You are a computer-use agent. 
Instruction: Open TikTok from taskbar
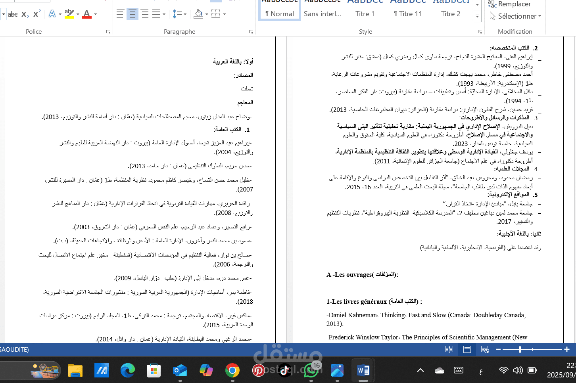click(x=284, y=370)
